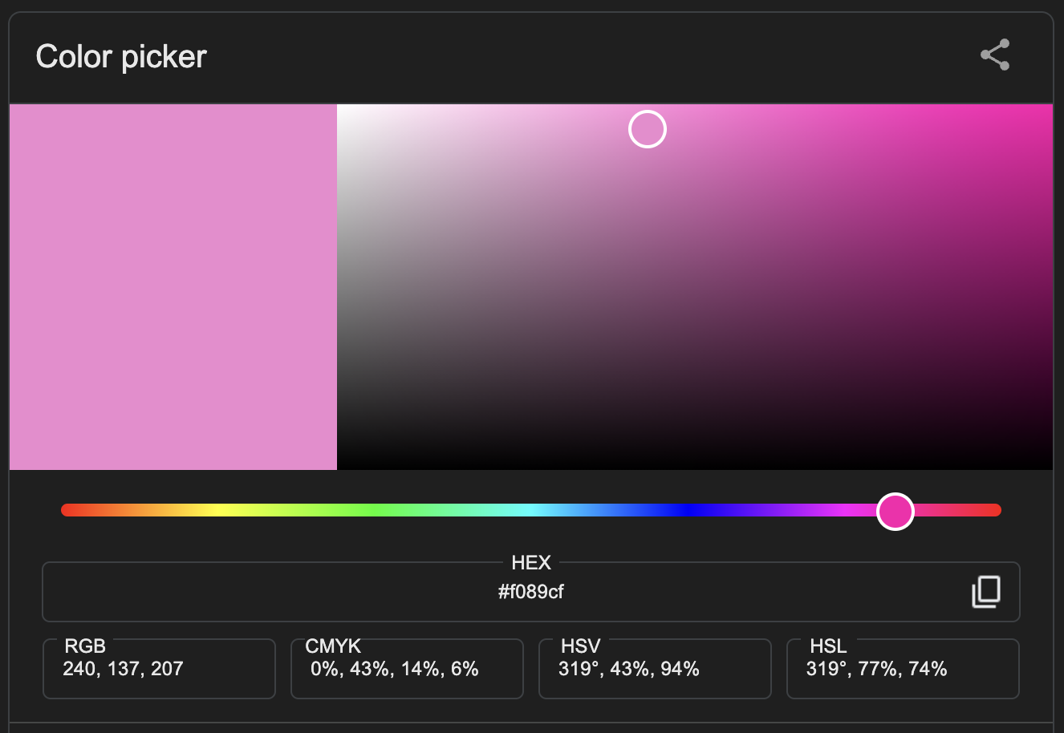The height and width of the screenshot is (733, 1064).
Task: Click the RGB label
Action: (x=85, y=646)
